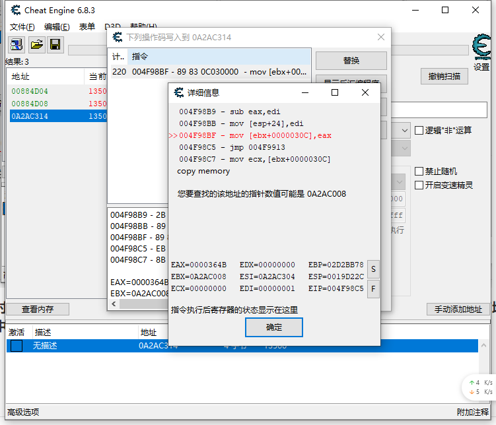The width and height of the screenshot is (496, 425).
Task: Select address 00884D04 in results list
Action: click(x=30, y=91)
